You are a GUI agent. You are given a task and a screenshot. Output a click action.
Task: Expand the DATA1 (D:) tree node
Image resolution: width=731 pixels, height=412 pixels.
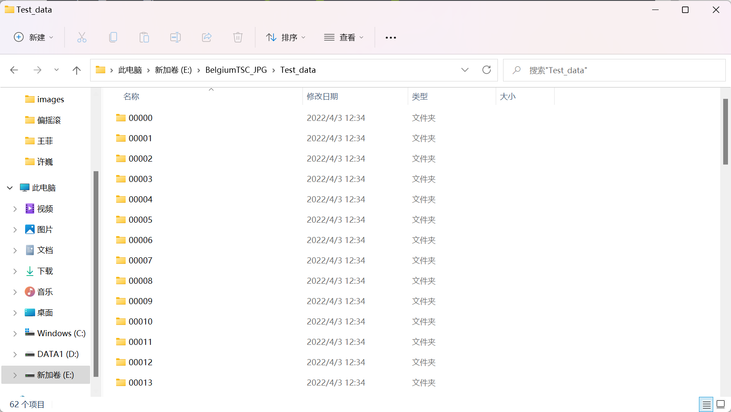point(15,354)
